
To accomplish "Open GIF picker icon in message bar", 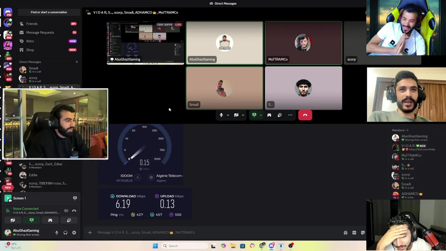I will pyautogui.click(x=354, y=233).
